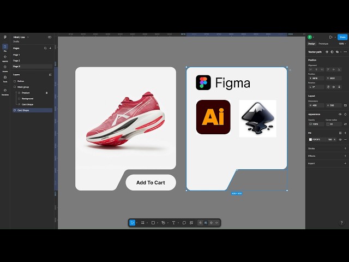Image resolution: width=349 pixels, height=262 pixels.
Task: Toggle the left panel collapse icon
Action: tap(50, 37)
